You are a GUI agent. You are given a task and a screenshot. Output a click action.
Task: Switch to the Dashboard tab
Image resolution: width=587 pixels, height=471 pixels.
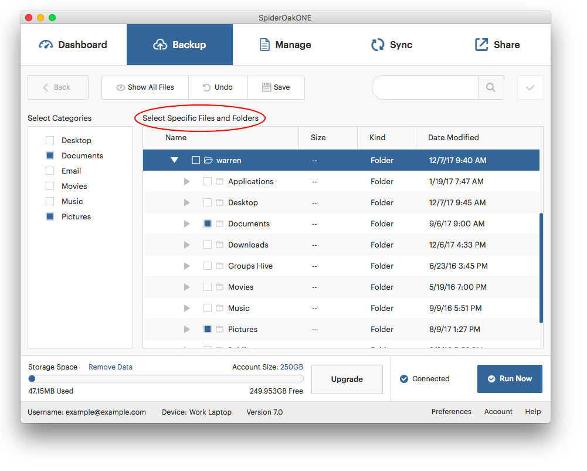(73, 45)
